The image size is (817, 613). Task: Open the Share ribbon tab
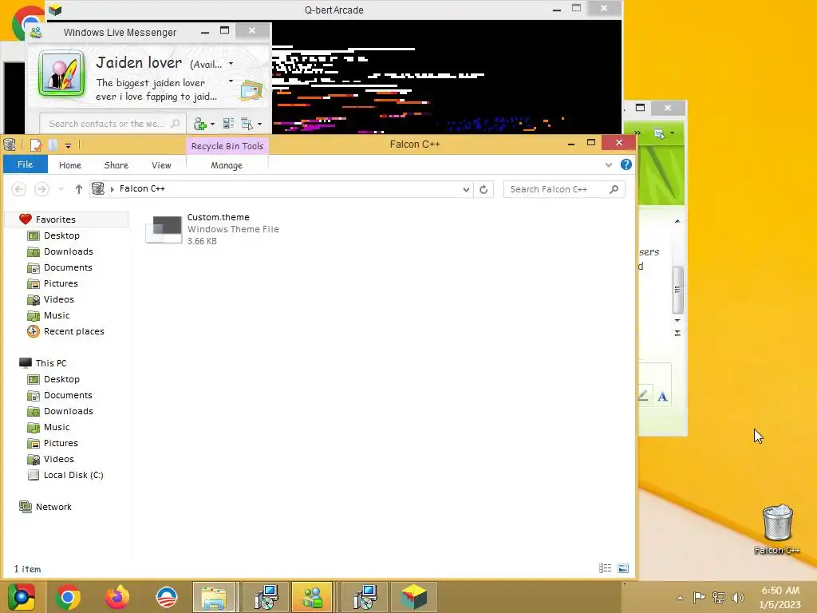coord(116,165)
